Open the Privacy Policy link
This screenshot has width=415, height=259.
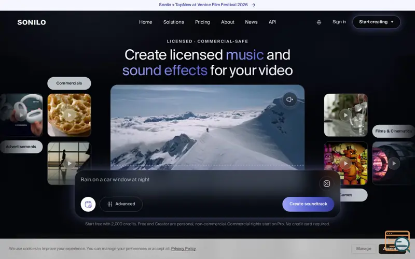tap(184, 249)
